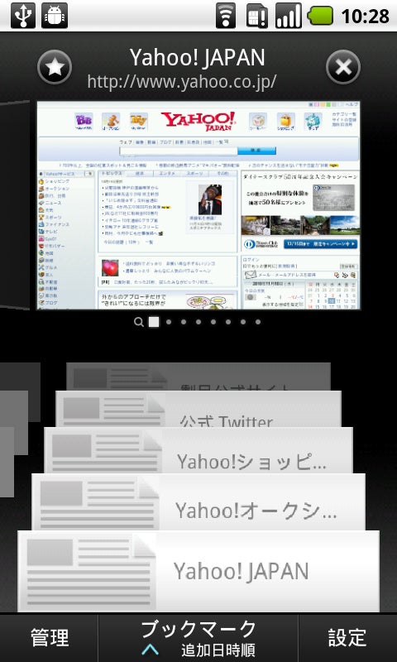Tap the page icon on Yahoo!オークシ… card
The width and height of the screenshot is (397, 662).
pos(97,502)
